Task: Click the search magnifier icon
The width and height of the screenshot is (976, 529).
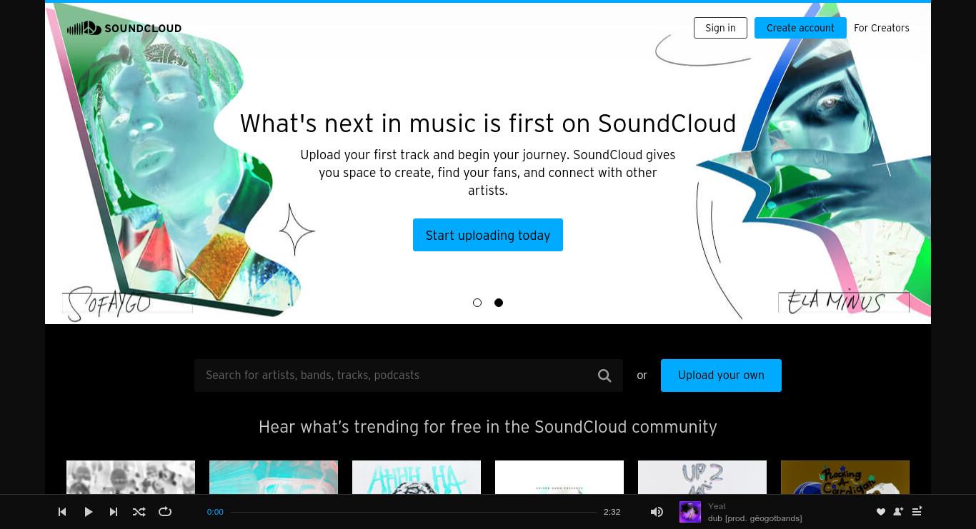Action: tap(604, 376)
